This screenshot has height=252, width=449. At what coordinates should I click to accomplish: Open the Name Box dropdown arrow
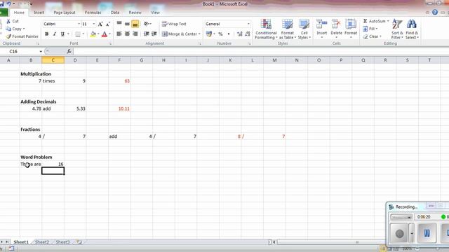pos(41,51)
